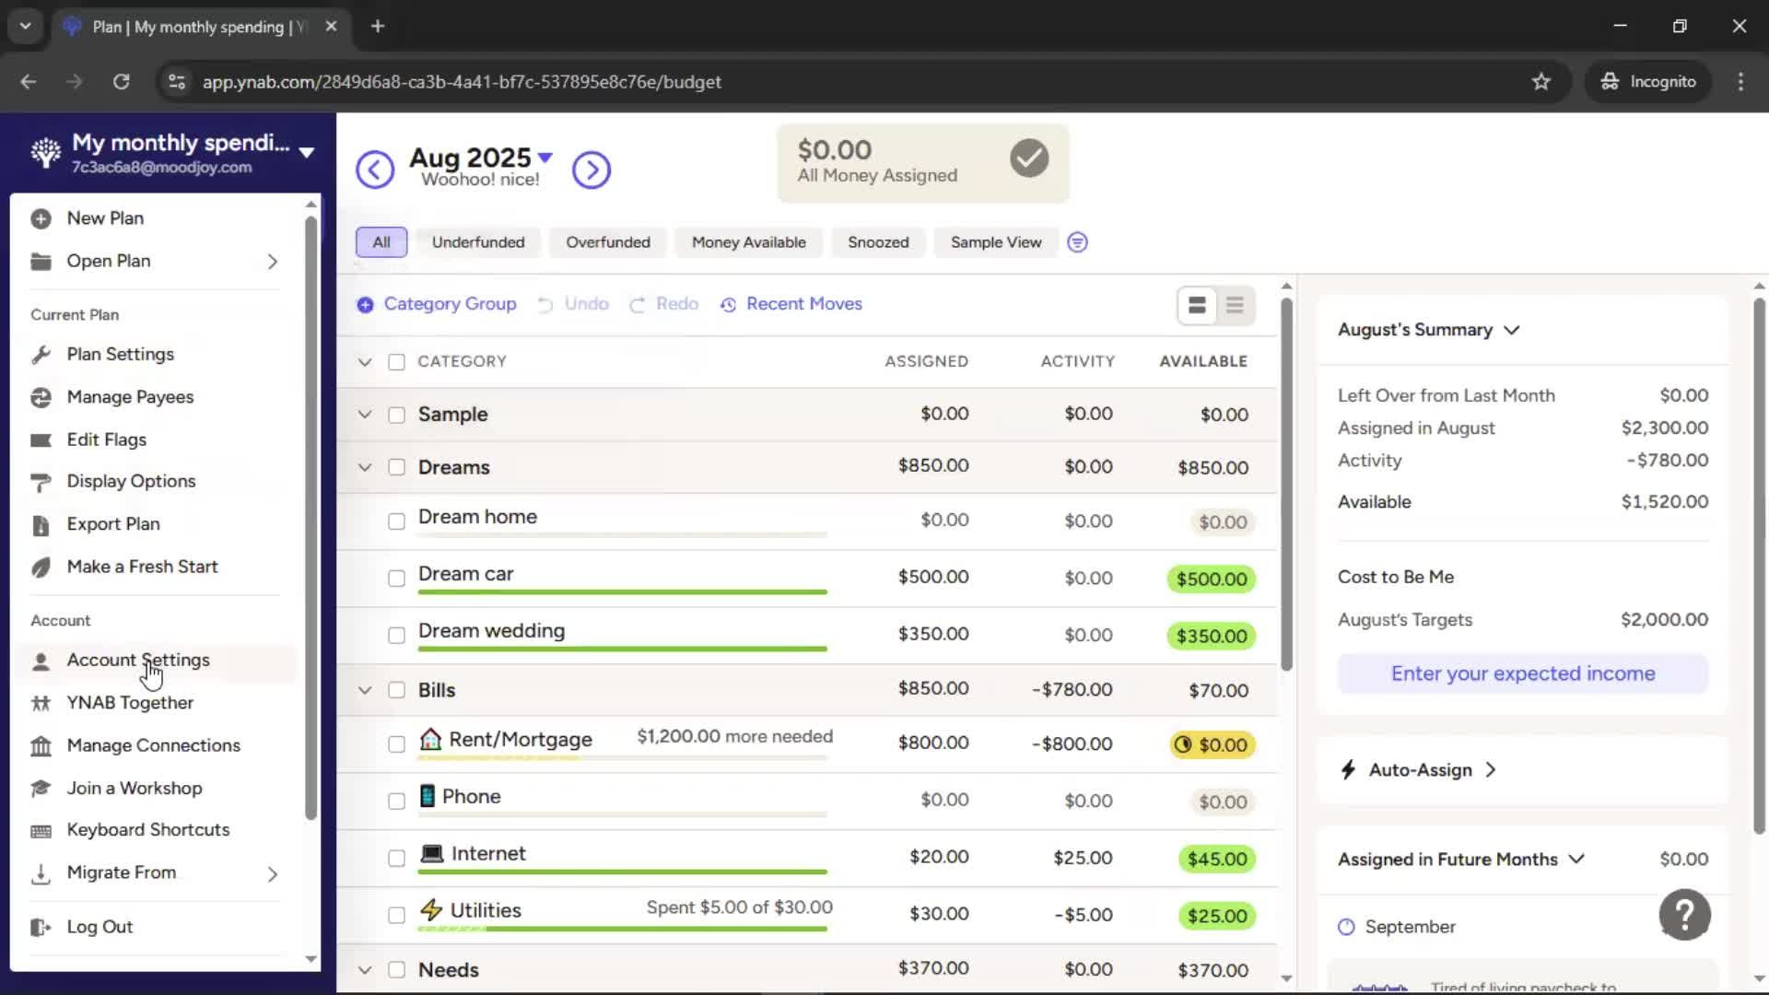Click the YNAB Together people icon
This screenshot has width=1769, height=995.
41,703
